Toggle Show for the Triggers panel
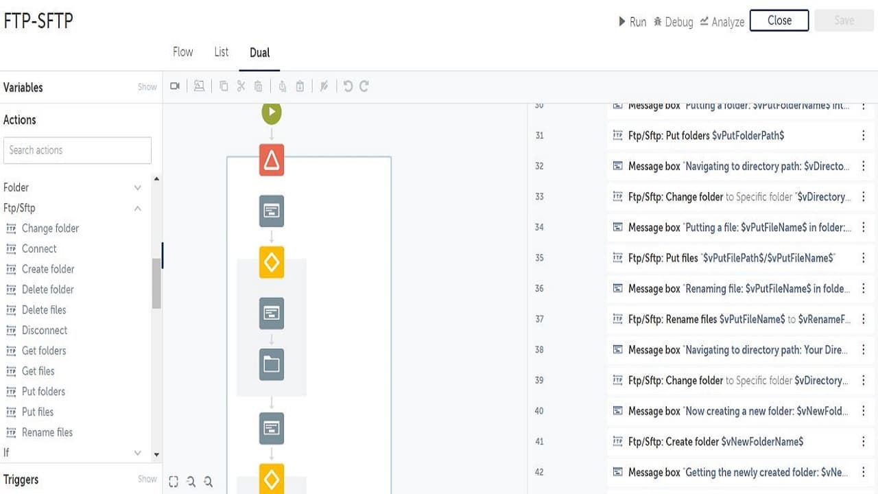Image resolution: width=878 pixels, height=494 pixels. click(x=147, y=479)
